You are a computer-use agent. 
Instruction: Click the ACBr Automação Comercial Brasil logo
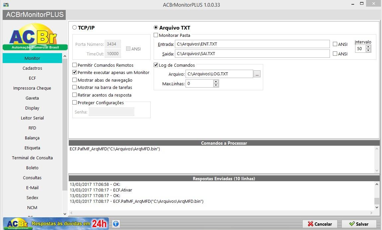(35, 37)
